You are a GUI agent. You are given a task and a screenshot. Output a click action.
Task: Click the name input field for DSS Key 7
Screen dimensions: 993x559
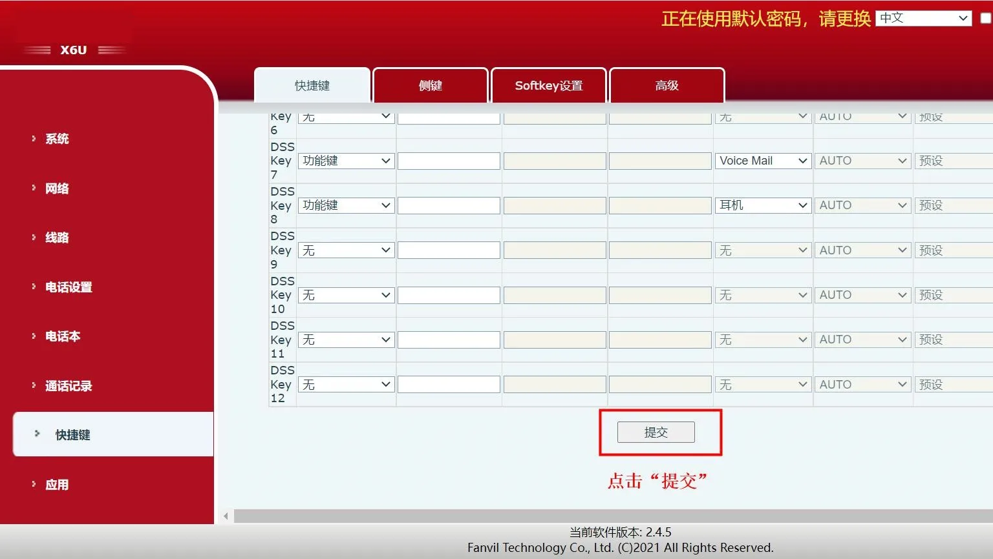[x=449, y=160]
